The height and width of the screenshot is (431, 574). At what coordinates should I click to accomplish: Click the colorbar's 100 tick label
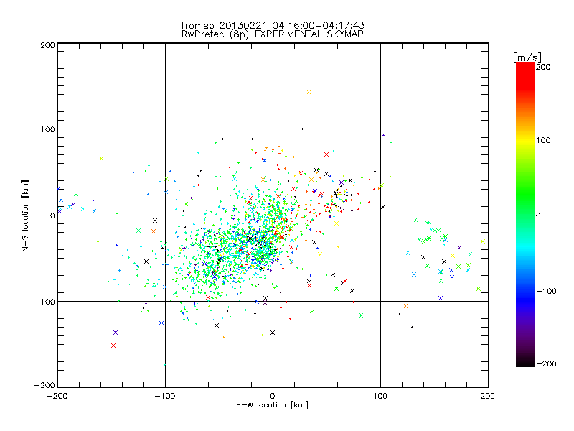(543, 139)
